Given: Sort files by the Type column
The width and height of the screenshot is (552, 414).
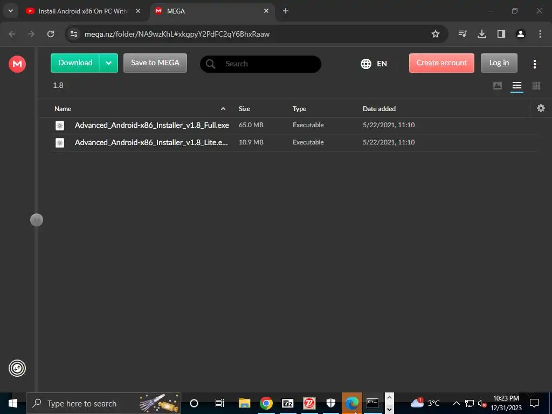Looking at the screenshot, I should point(299,109).
